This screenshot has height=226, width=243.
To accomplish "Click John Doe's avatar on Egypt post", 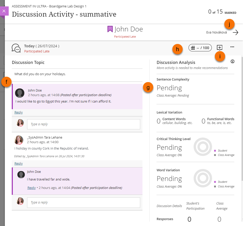I will 20,93.
